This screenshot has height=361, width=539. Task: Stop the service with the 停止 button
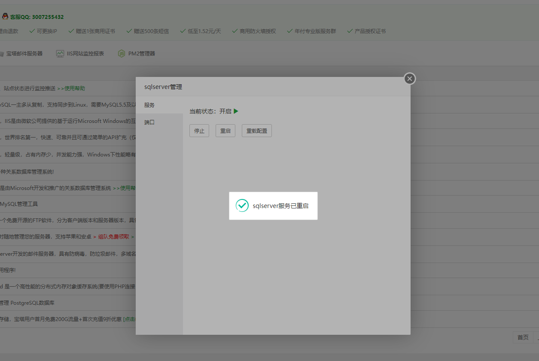coord(199,131)
